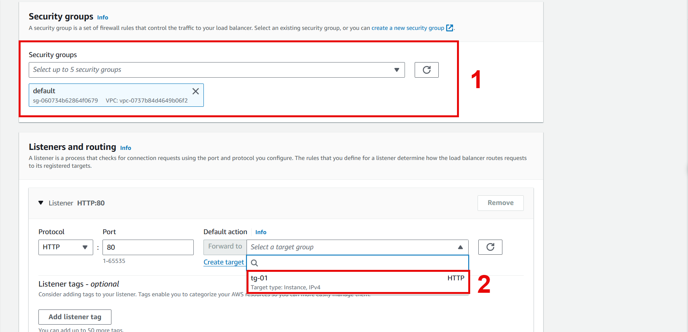Open the Protocol HTTP dropdown
Screen dimensions: 688x332
click(65, 247)
